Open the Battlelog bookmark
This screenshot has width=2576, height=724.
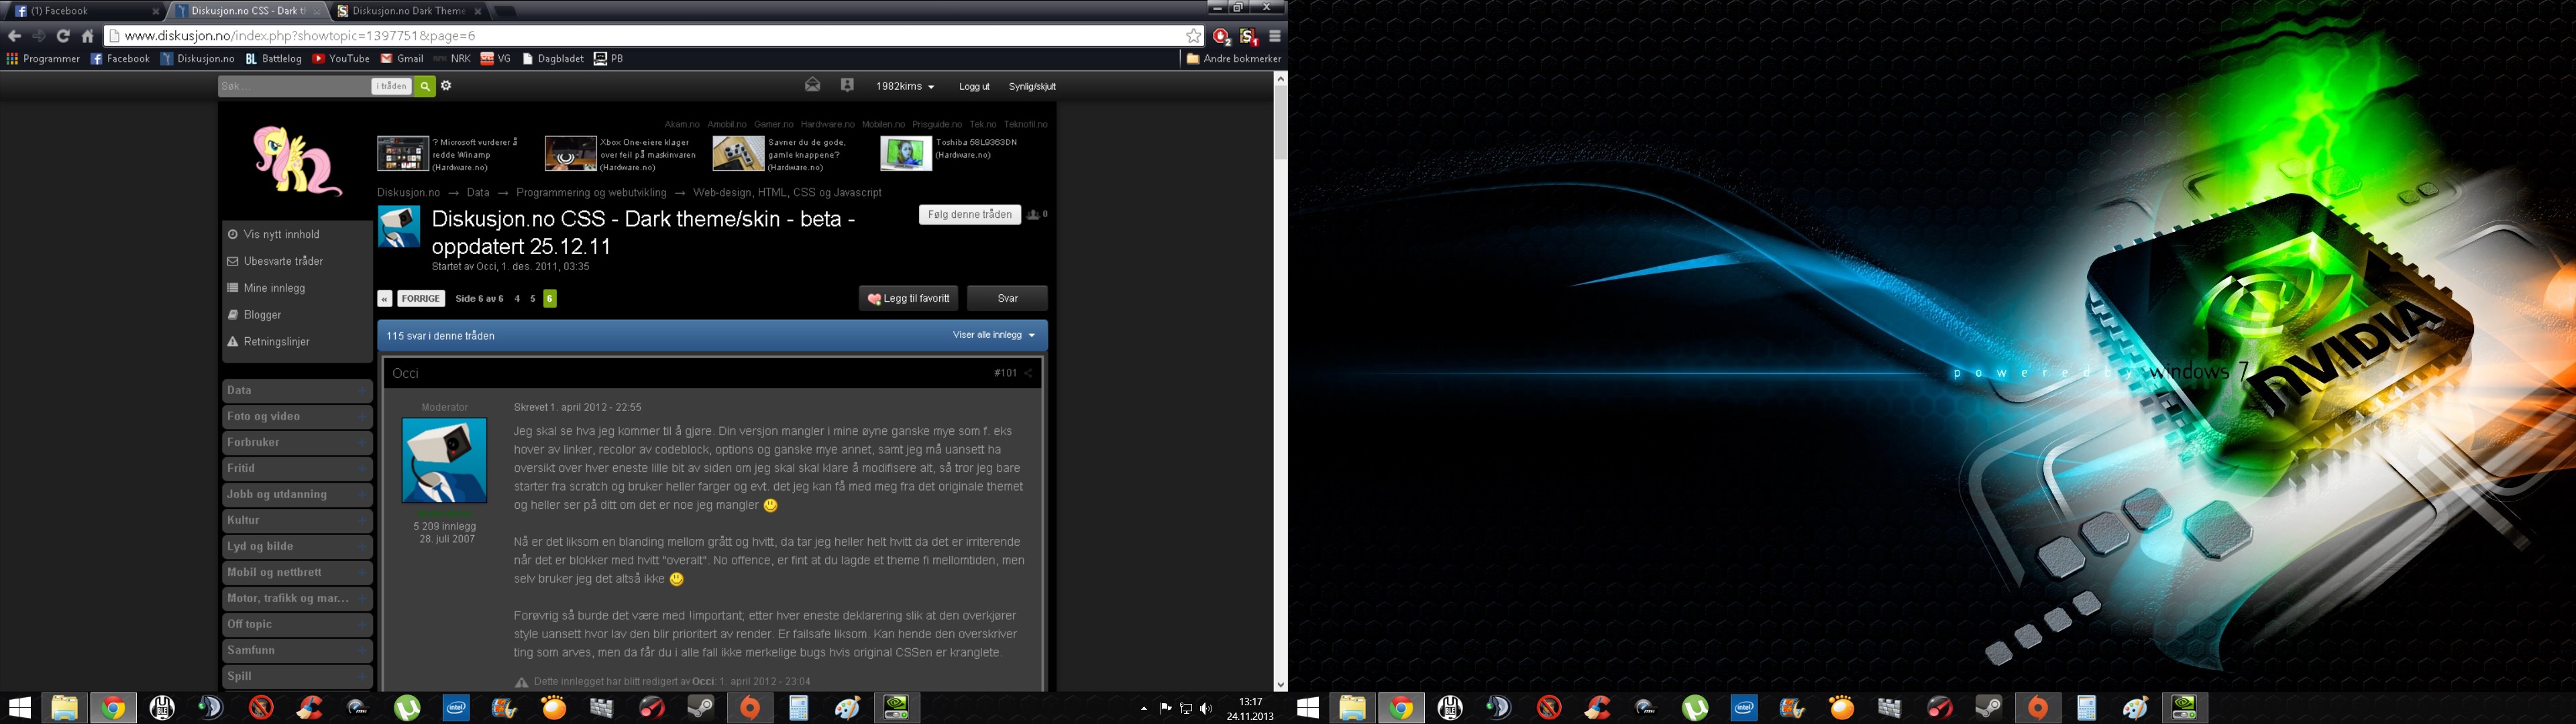[274, 59]
